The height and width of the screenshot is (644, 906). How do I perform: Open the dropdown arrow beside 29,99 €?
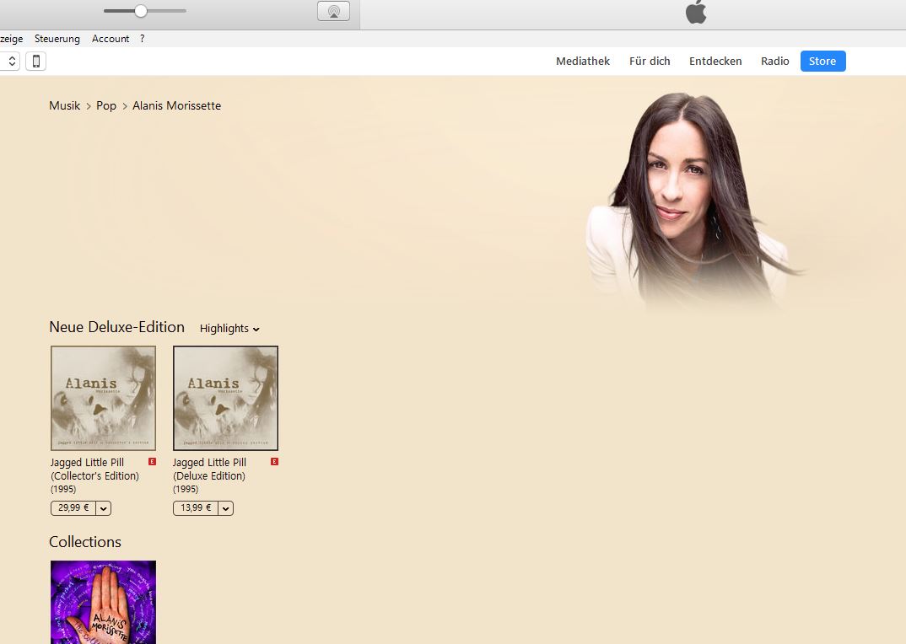tap(104, 508)
